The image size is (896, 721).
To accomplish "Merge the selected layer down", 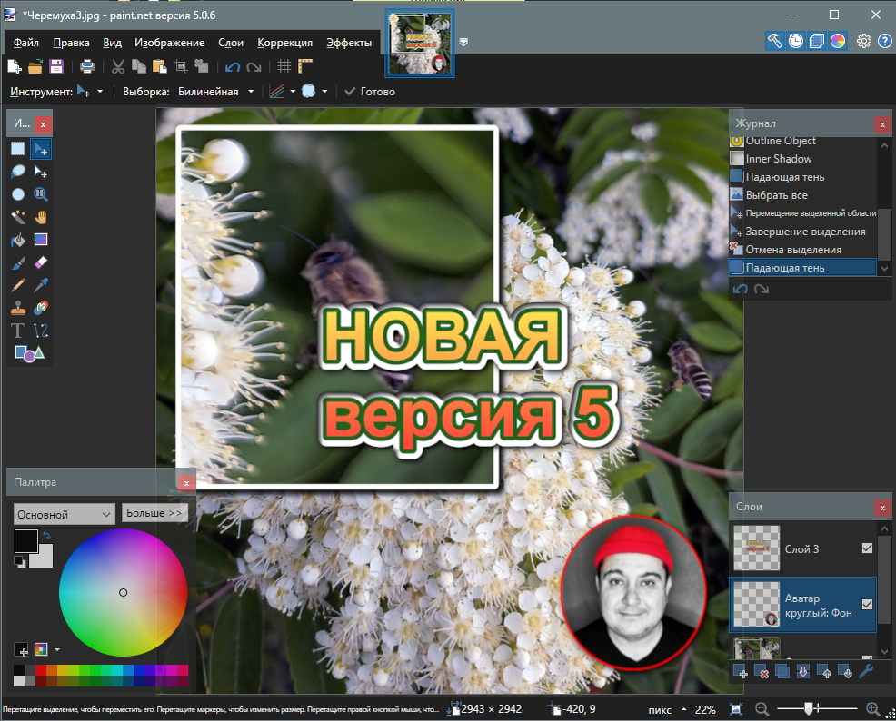I will tap(803, 672).
